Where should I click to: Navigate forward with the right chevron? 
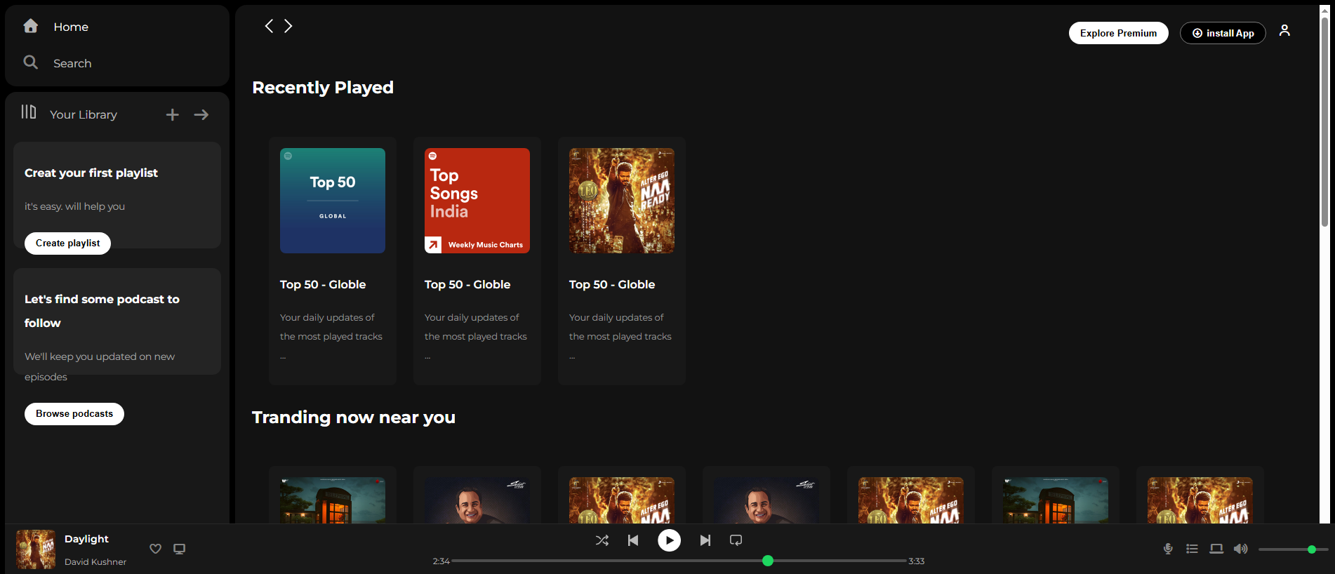click(x=288, y=26)
